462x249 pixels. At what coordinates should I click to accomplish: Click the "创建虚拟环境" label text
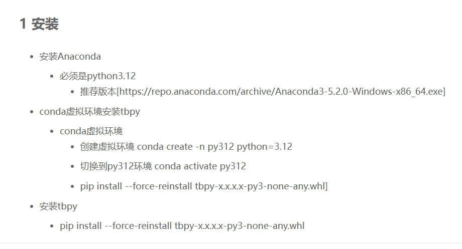point(107,147)
